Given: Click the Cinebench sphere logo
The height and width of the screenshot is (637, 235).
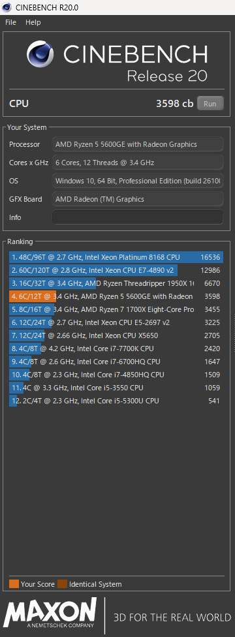Looking at the screenshot, I should click(40, 55).
